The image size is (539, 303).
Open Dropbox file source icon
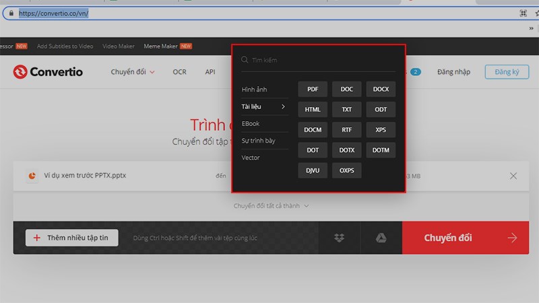(340, 238)
